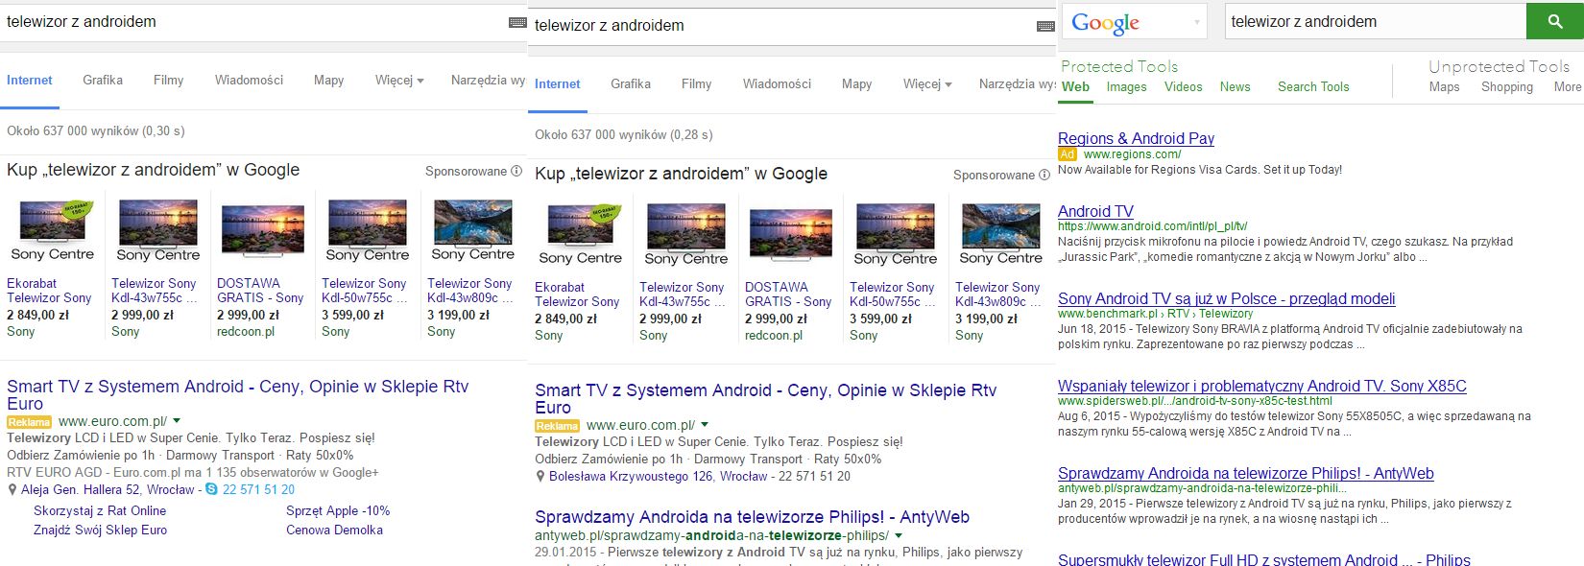Open Ekorabat Telewizor Sony thumbnail in middle panel
This screenshot has height=566, width=1584.
581,235
